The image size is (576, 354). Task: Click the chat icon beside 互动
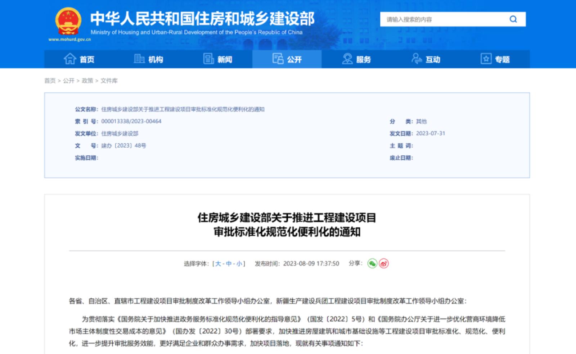coord(416,59)
